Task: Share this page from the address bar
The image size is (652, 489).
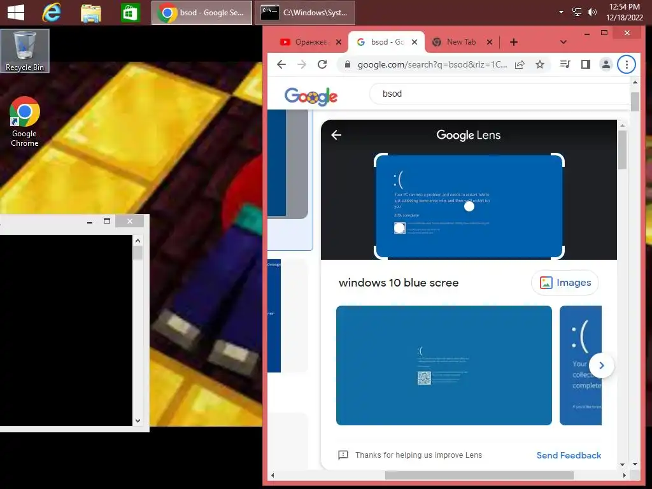Action: tap(520, 64)
